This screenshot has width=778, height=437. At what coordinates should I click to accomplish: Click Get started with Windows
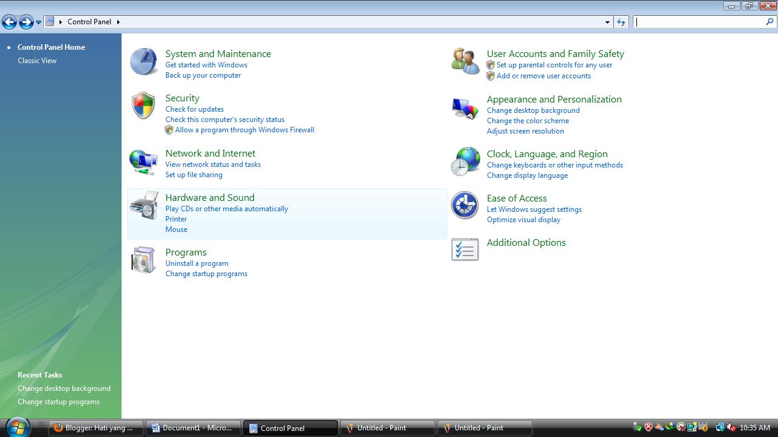click(x=206, y=65)
